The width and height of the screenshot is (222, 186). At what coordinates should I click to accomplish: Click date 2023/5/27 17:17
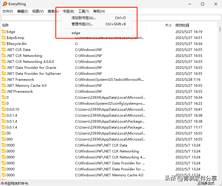pyautogui.click(x=189, y=127)
